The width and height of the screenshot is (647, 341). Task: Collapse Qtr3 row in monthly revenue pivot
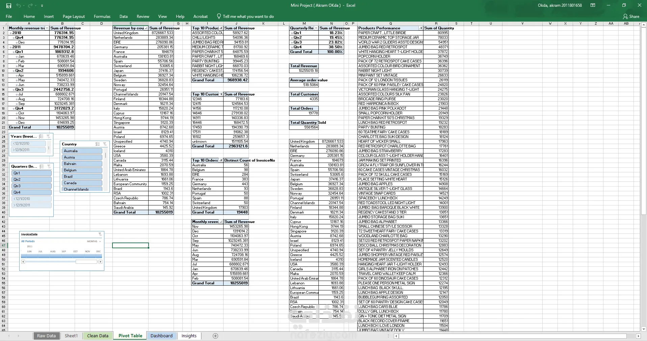click(14, 90)
